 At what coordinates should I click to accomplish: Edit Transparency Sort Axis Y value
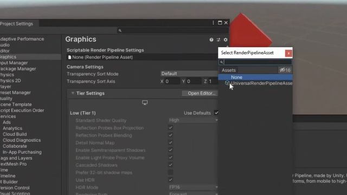click(194, 81)
